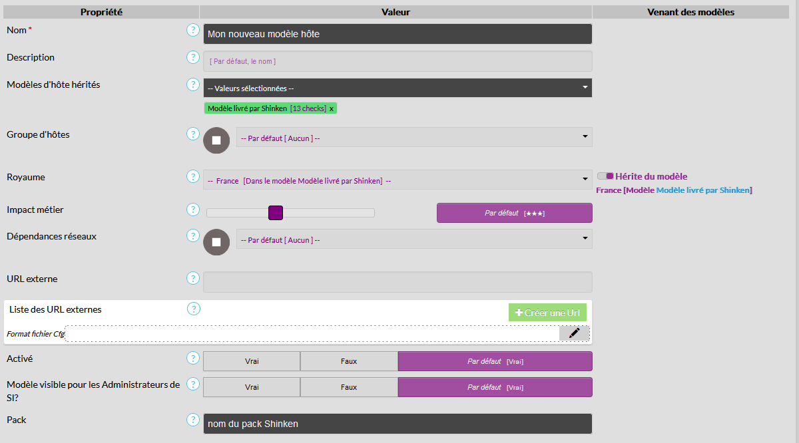This screenshot has width=799, height=443.
Task: Click into the URL externe input field
Action: (398, 282)
